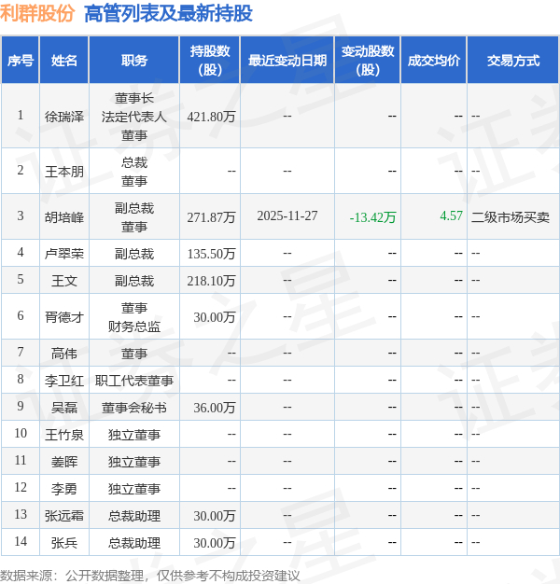Click 副总裁 in 王文's row
560x584 pixels.
(134, 281)
